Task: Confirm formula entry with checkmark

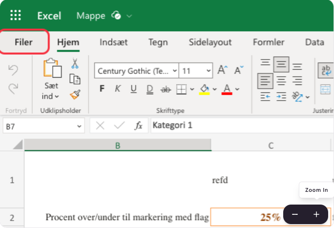Action: (119, 125)
